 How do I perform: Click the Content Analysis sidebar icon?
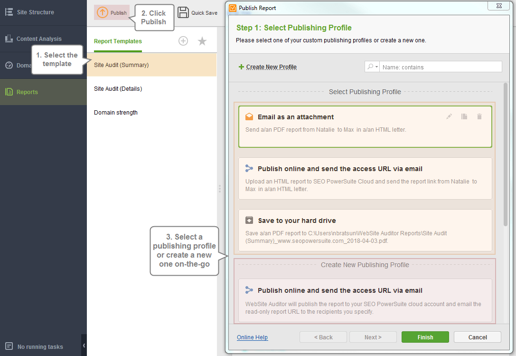[x=9, y=38]
